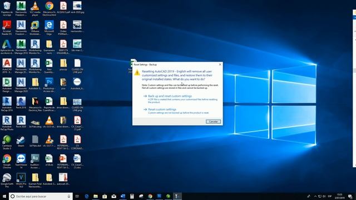This screenshot has width=356, height=200.
Task: Select the VLC media player shortcut
Action: [x=35, y=9]
